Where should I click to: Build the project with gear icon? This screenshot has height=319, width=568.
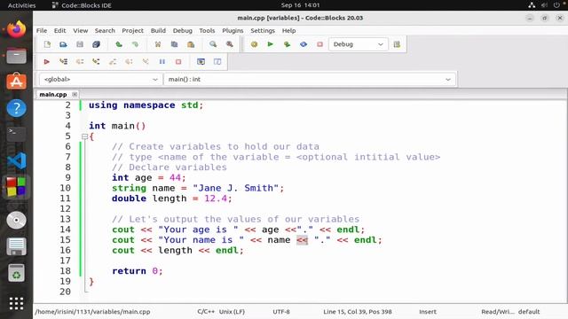pyautogui.click(x=254, y=44)
